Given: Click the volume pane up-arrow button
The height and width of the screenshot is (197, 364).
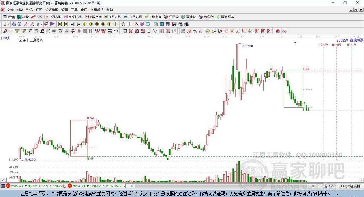Looking at the screenshot, I should [3, 180].
